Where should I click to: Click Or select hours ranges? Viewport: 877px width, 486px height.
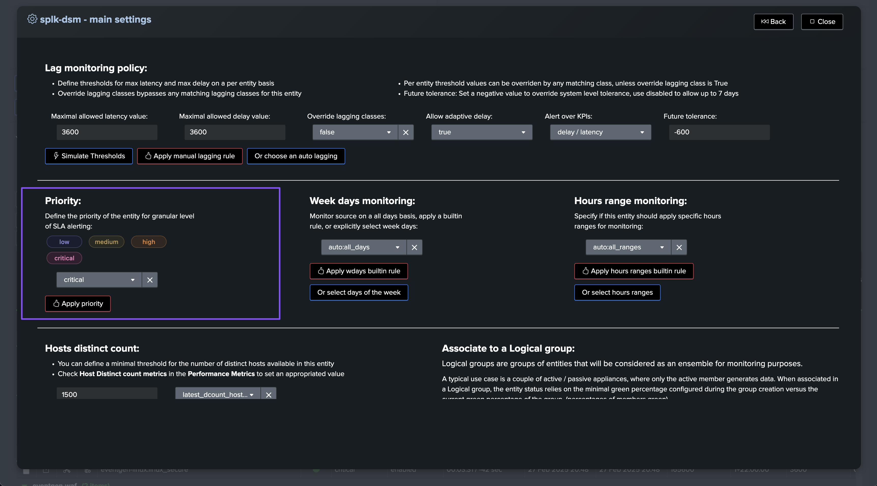pos(617,293)
